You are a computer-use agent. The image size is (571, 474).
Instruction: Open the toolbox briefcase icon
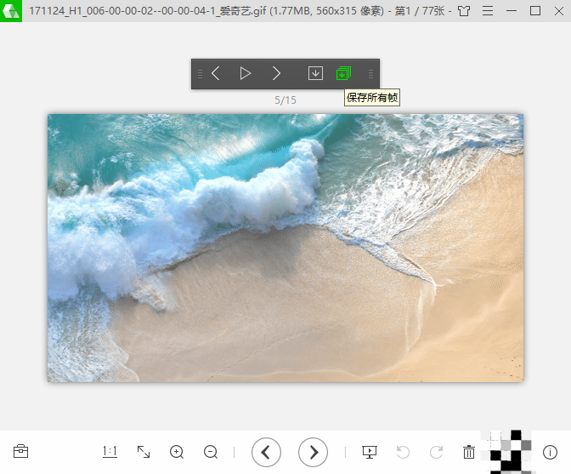(20, 451)
